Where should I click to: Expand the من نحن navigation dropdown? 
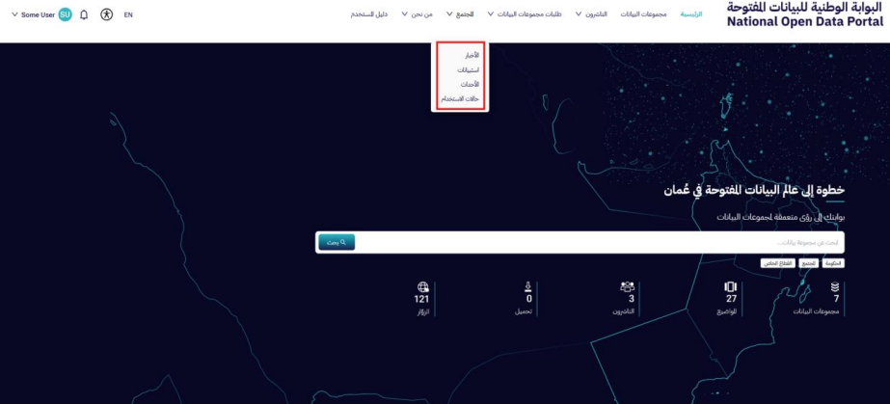point(416,15)
